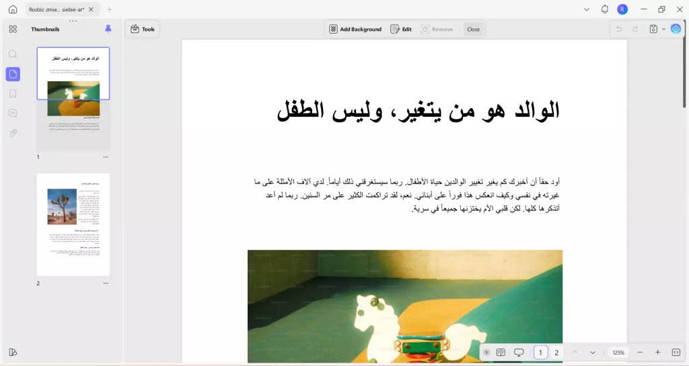
Task: Collapse the bottom toolbar arrow
Action: pos(486,353)
